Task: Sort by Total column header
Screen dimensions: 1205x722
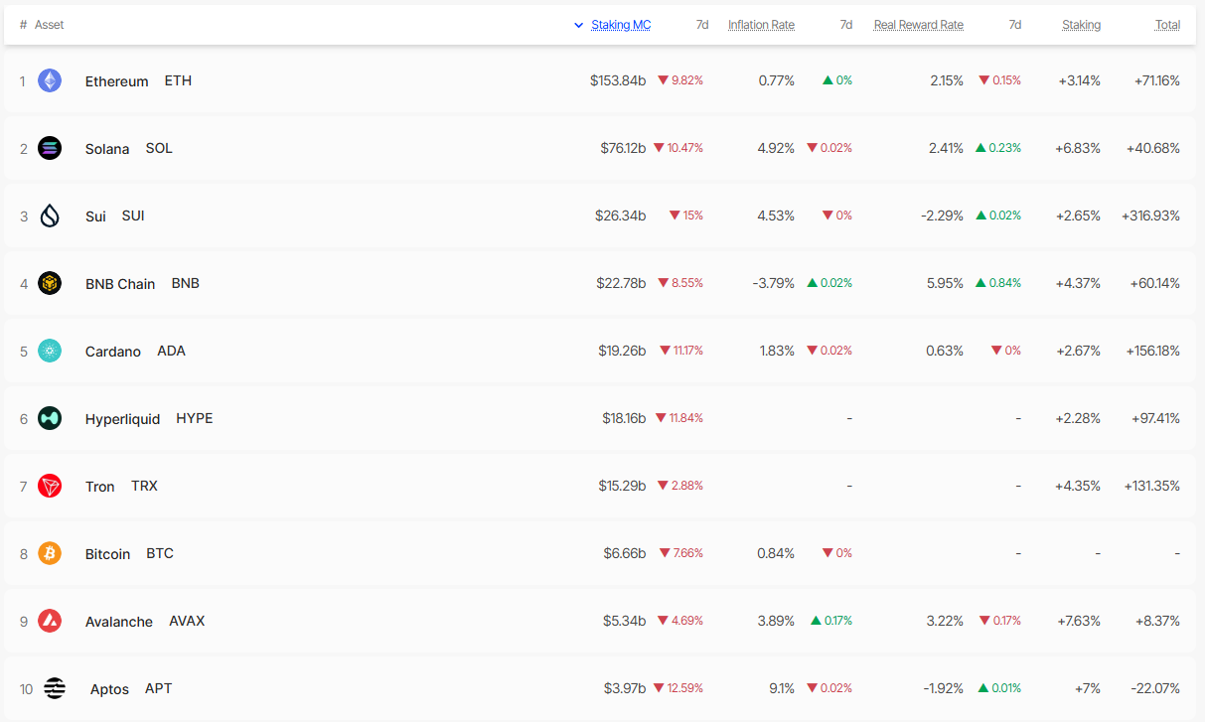Action: tap(1167, 25)
